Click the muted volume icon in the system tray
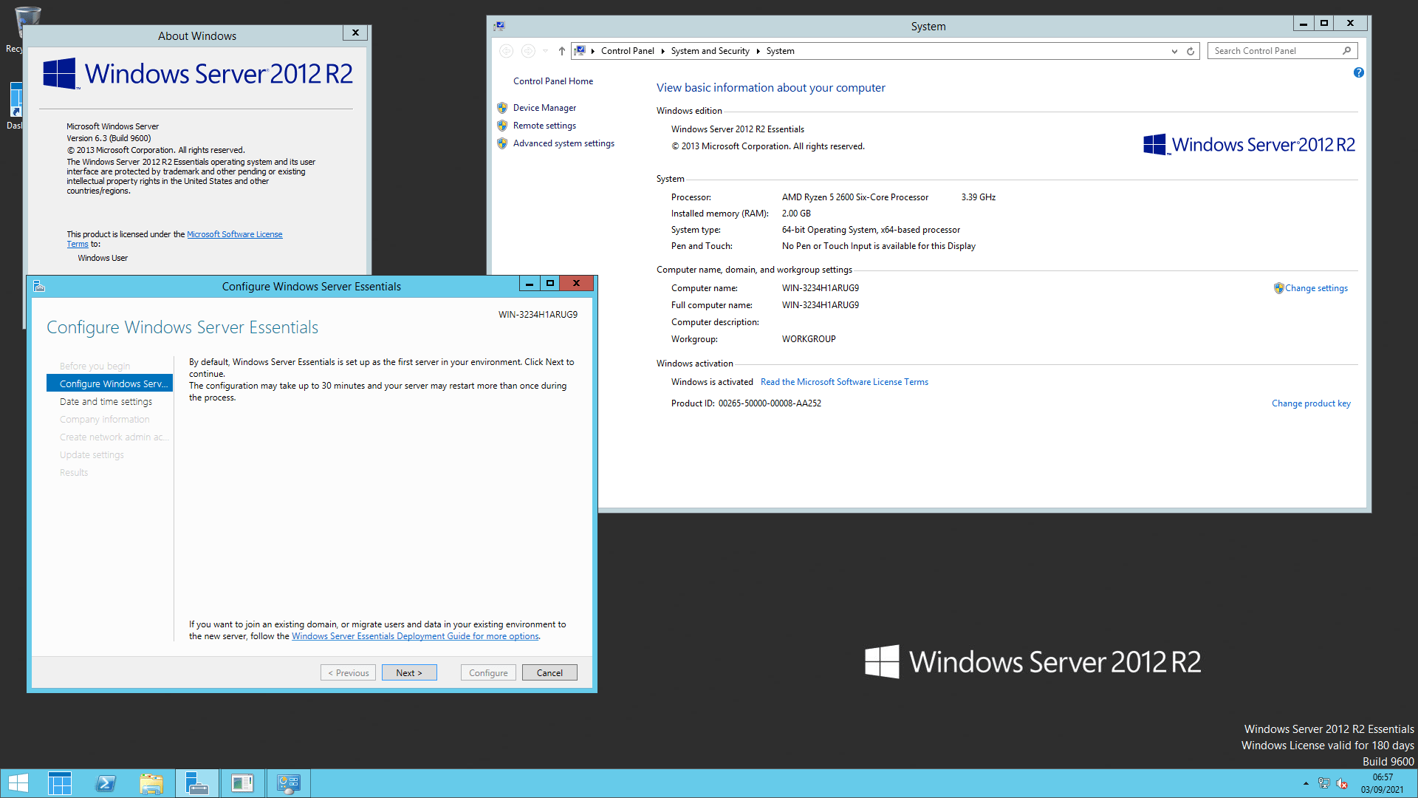The width and height of the screenshot is (1418, 798). click(1342, 783)
